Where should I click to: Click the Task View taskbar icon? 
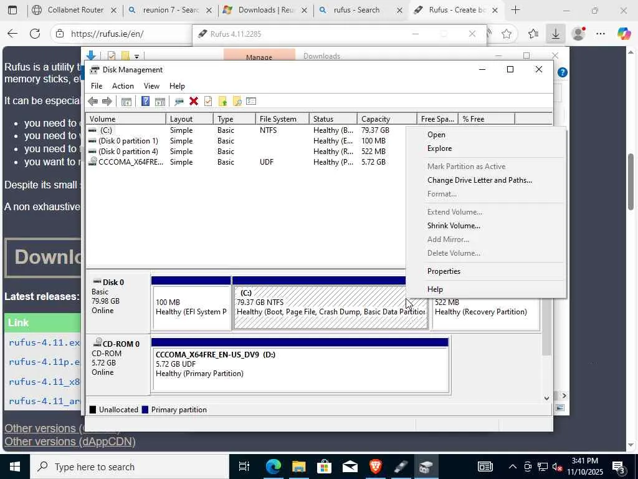(244, 467)
